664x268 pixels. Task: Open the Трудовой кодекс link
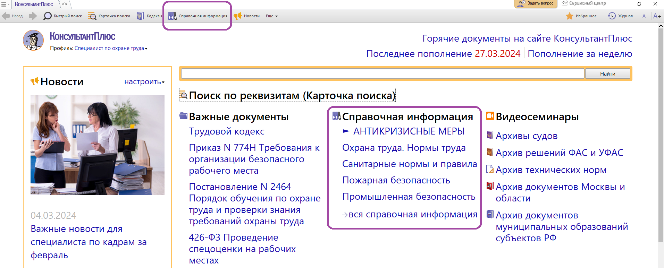226,131
